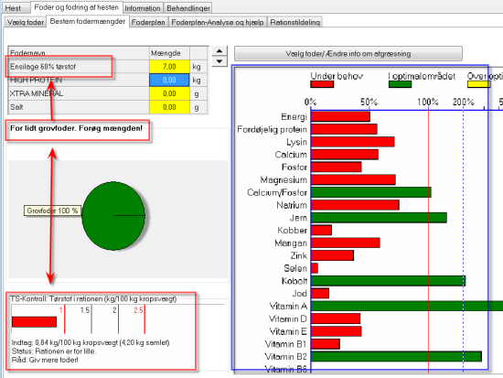
Task: Click the Indtag 0,84 kg/100 kg line
Action: 91,342
